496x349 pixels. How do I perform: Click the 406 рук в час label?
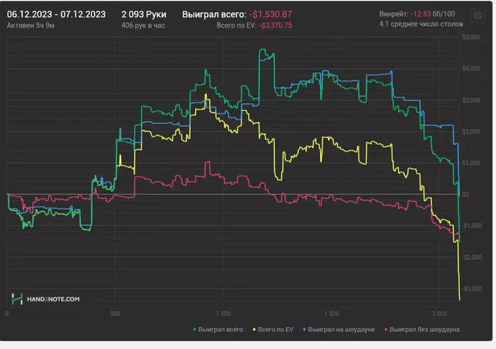(x=143, y=25)
